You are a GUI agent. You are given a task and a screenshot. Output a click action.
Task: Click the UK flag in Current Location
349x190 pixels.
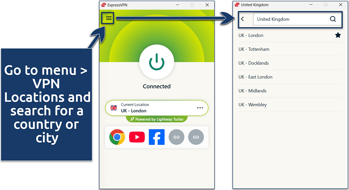(x=114, y=108)
